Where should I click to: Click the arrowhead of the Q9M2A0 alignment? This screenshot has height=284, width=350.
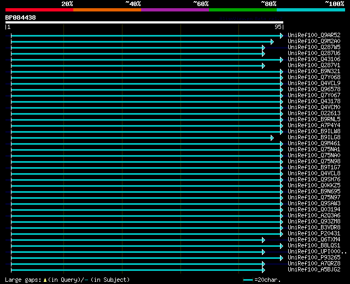pos(272,42)
